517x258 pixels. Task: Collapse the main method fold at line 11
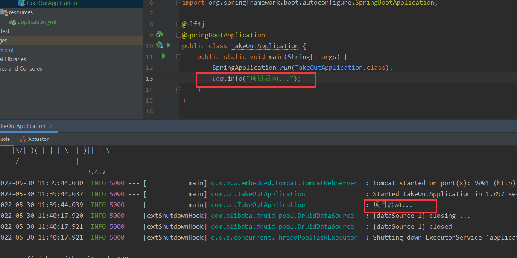[x=179, y=57]
